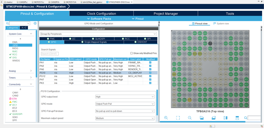Screen dimensions: 264x128
Task: Rotate the chip clockwise
Action: pos(202,118)
